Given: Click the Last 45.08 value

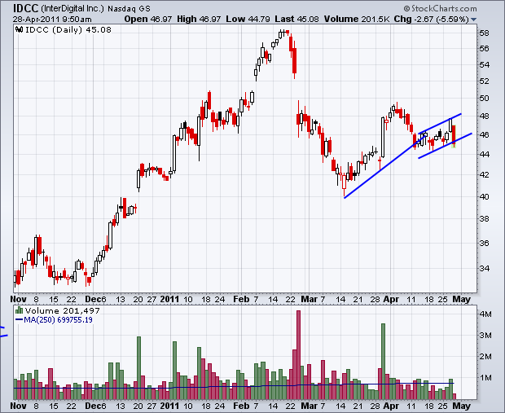Looking at the screenshot, I should (x=296, y=20).
